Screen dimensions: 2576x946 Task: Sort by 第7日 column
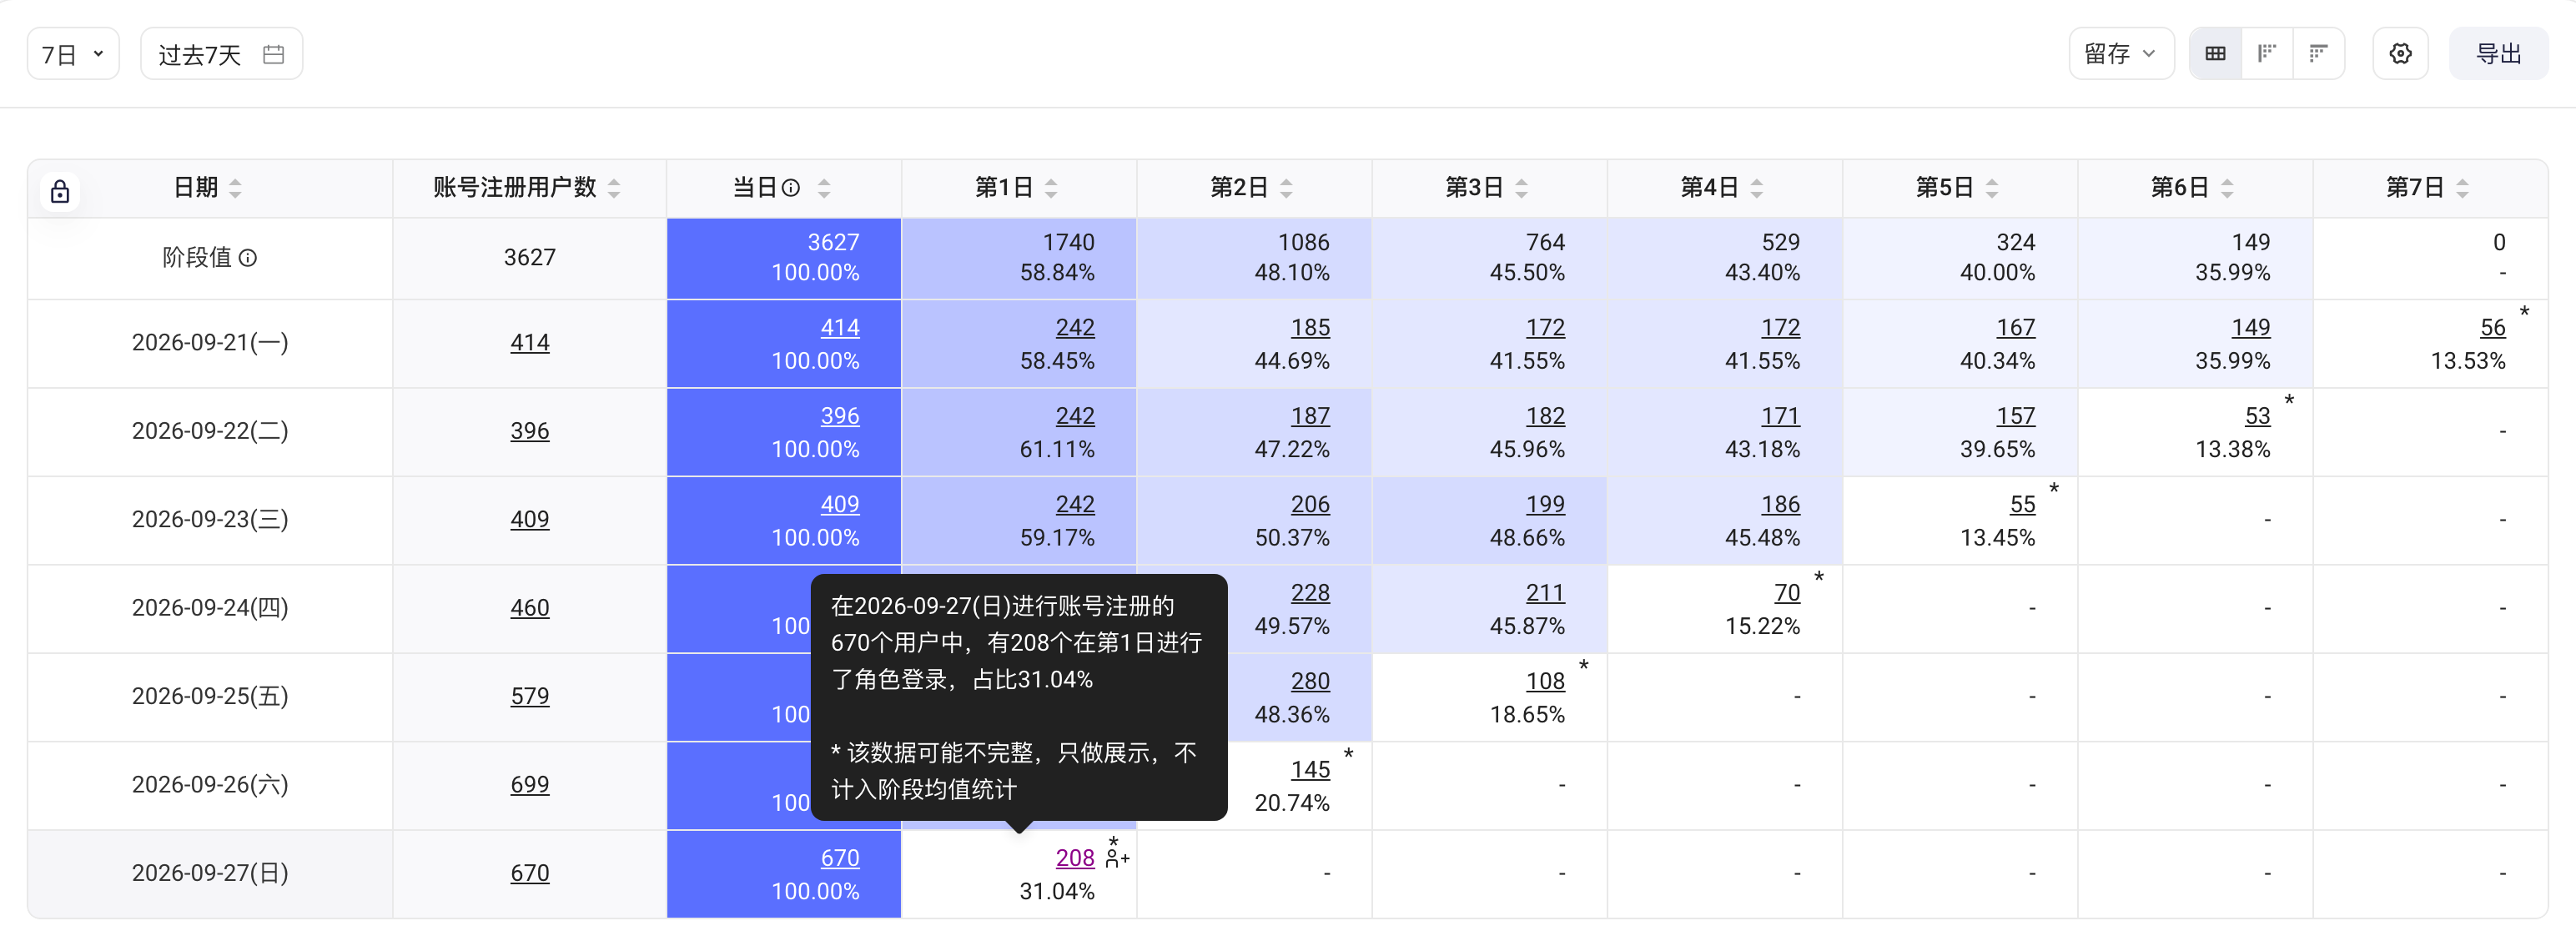point(2461,187)
